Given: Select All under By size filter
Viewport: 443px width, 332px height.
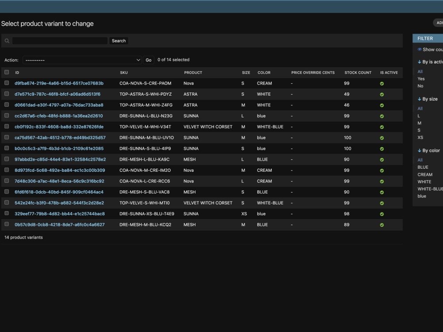Looking at the screenshot, I should tap(420, 108).
